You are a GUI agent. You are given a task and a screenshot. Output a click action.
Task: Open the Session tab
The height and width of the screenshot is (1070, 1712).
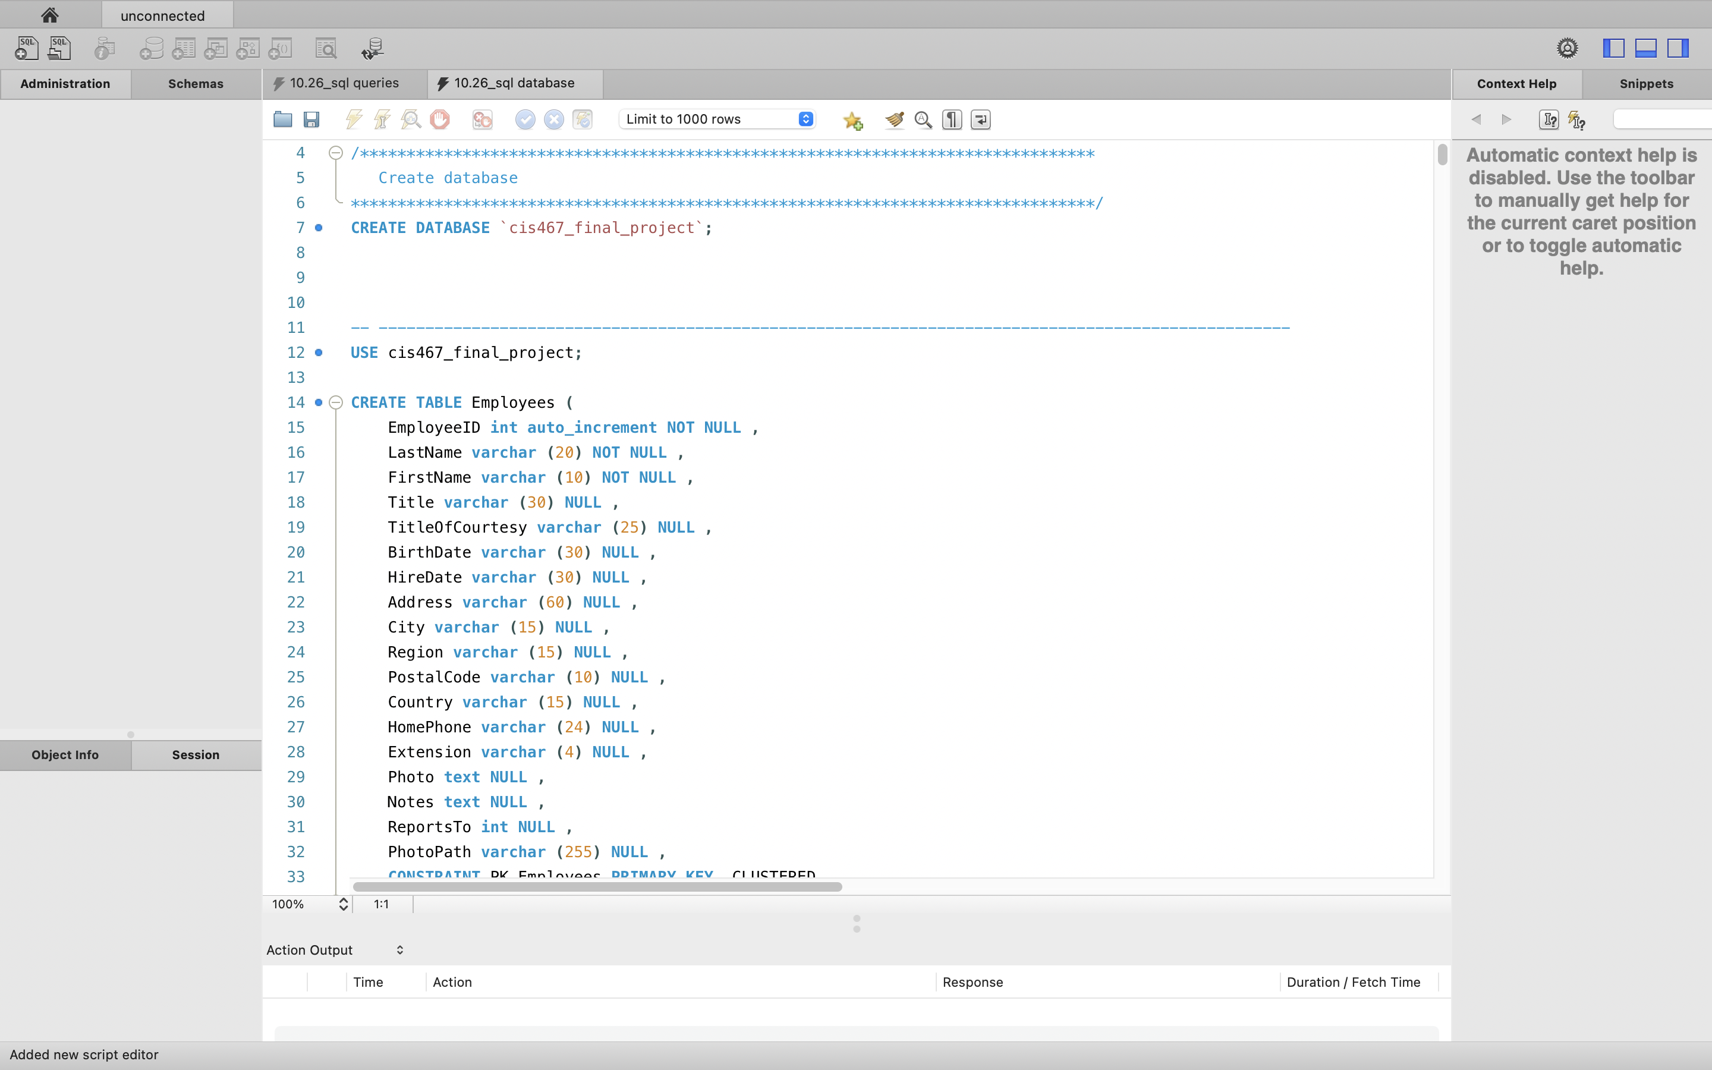(x=195, y=754)
